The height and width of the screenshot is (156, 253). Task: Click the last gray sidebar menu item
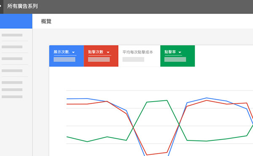12,97
